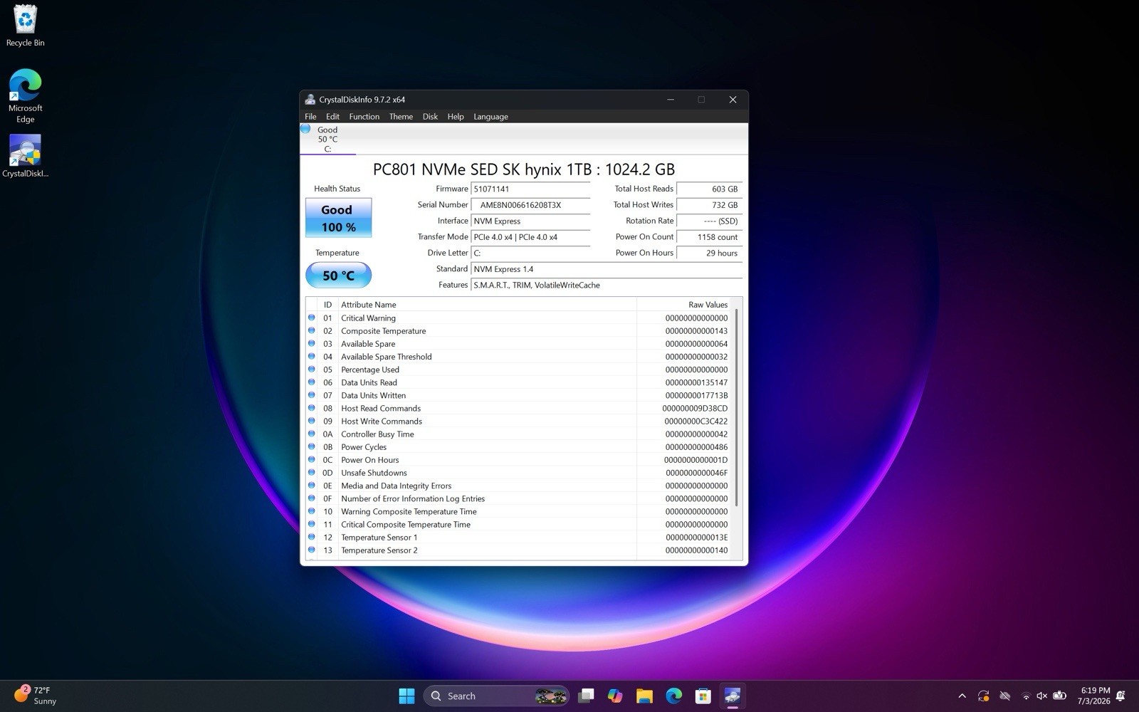Click the Total Host Reads 603 GB value

click(x=709, y=189)
